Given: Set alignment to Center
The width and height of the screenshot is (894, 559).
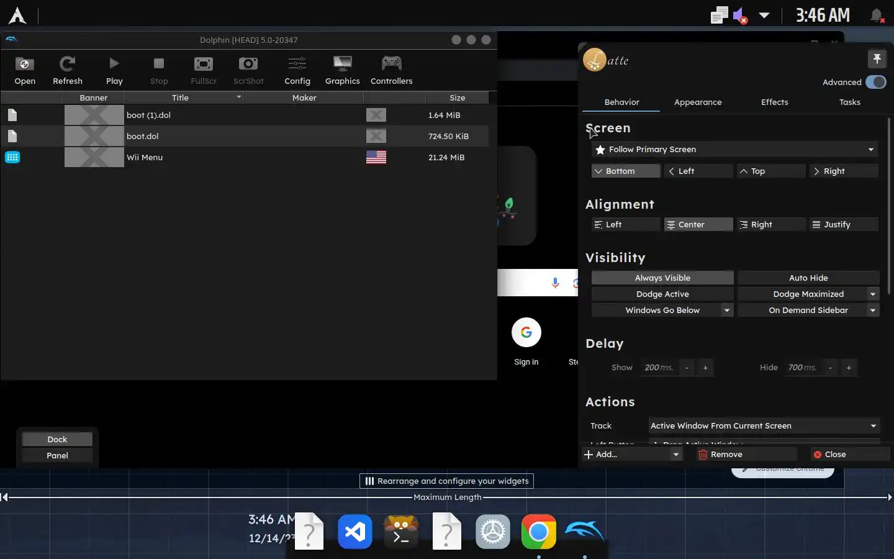Looking at the screenshot, I should [698, 224].
